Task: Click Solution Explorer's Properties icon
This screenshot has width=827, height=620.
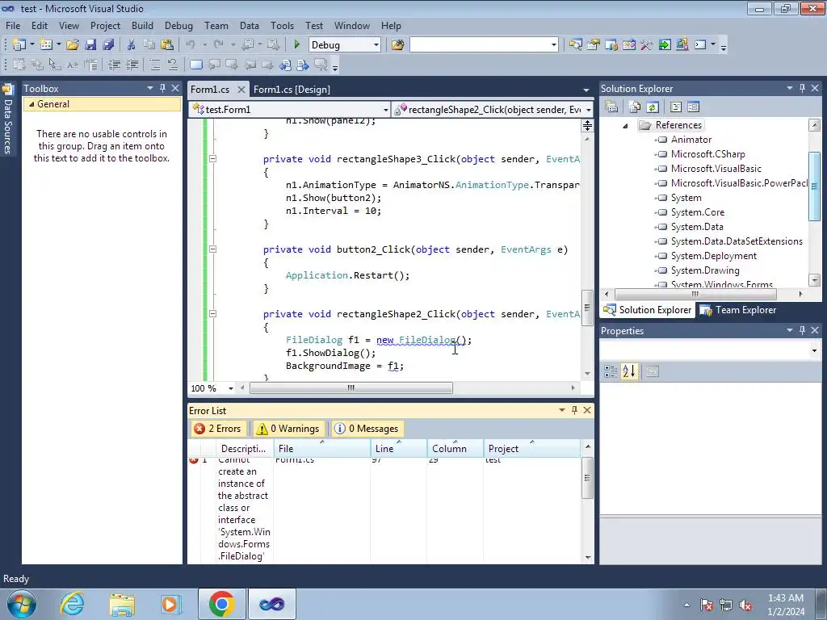Action: tap(611, 107)
